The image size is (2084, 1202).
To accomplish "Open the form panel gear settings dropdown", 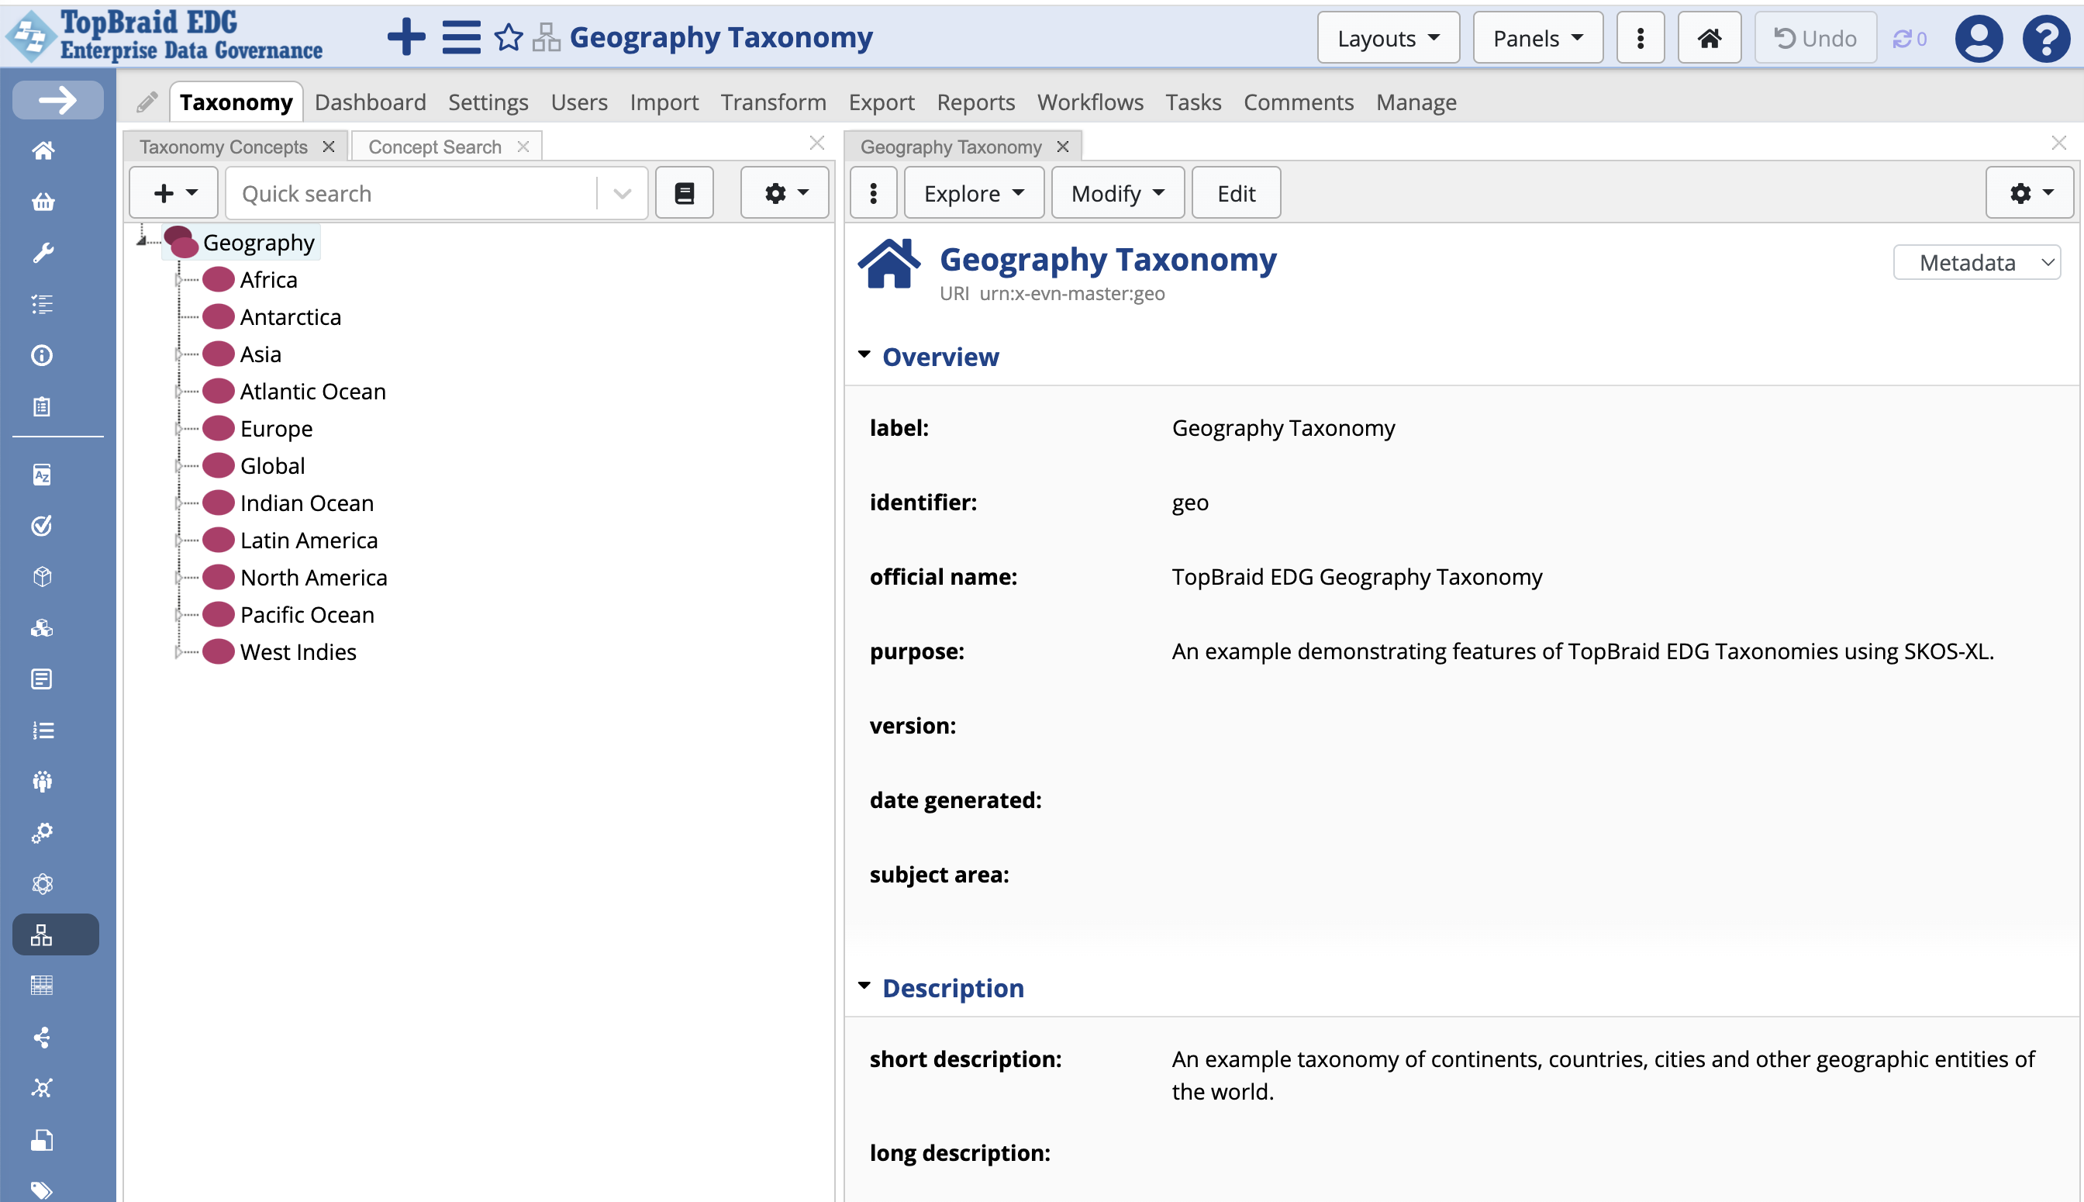I will (x=2030, y=193).
